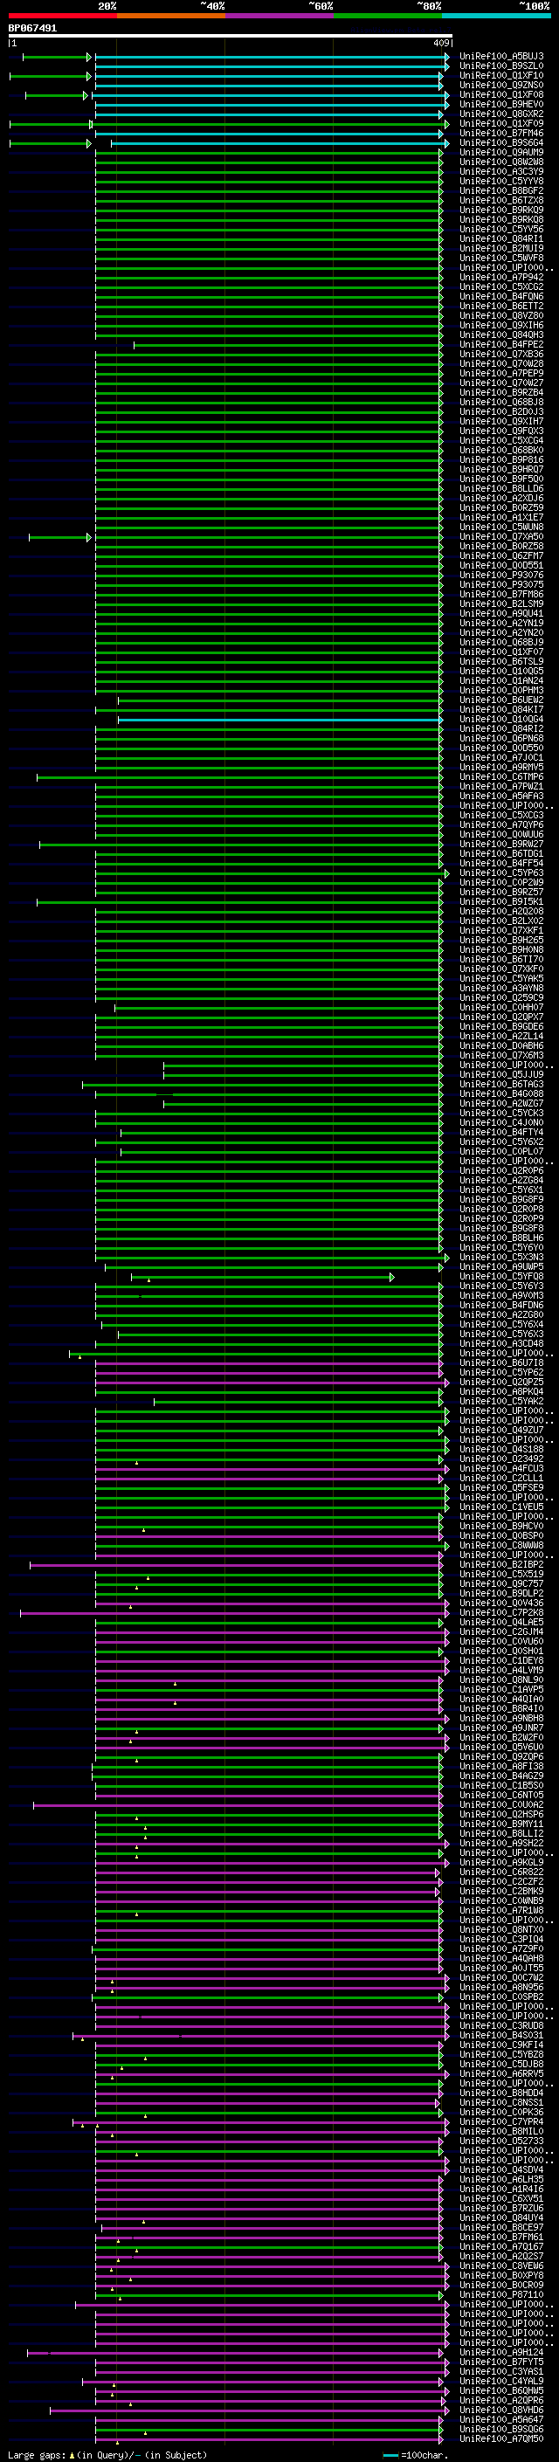Click the hit label UniRef100_Q7XB36
559x2462 pixels.
501,354
